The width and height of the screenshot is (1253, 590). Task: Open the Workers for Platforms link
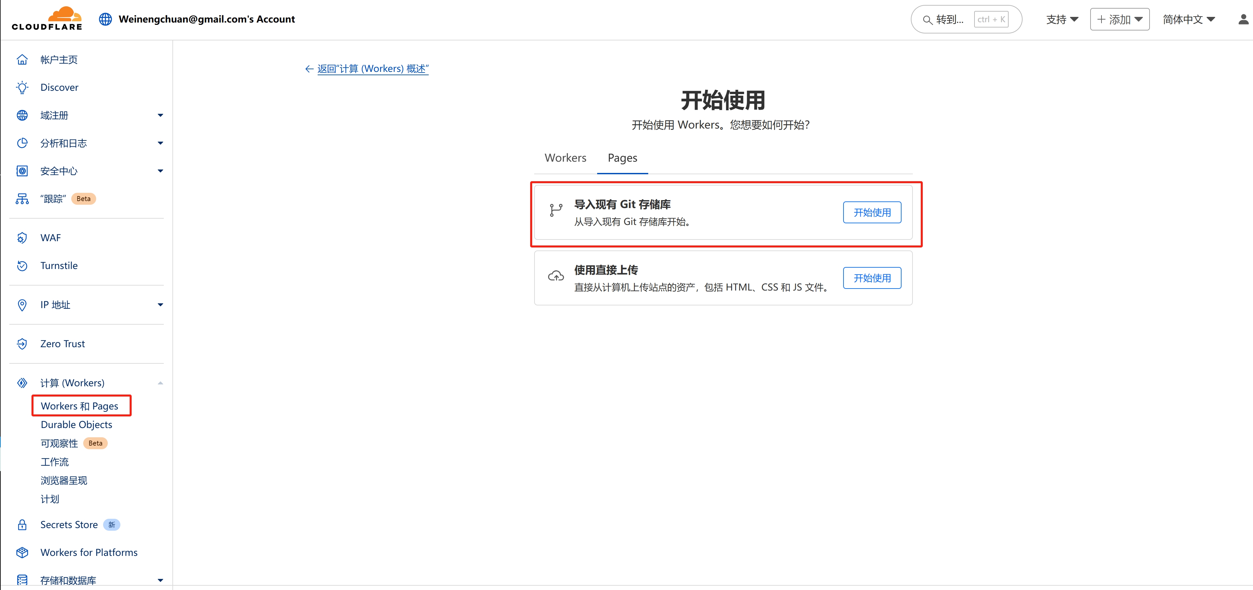[89, 553]
